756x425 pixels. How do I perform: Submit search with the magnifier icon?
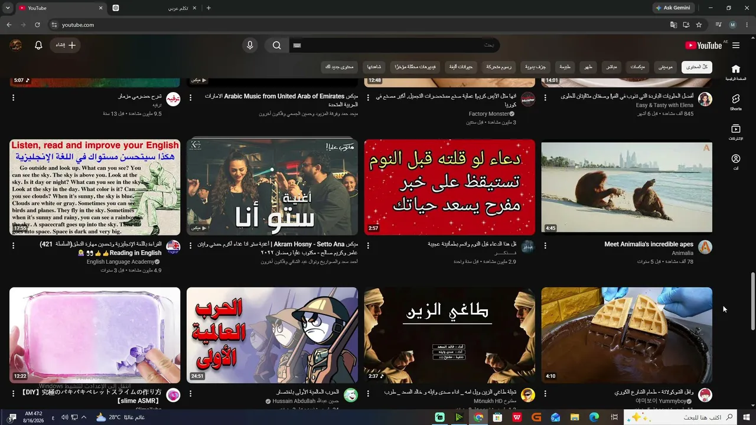[x=276, y=45]
